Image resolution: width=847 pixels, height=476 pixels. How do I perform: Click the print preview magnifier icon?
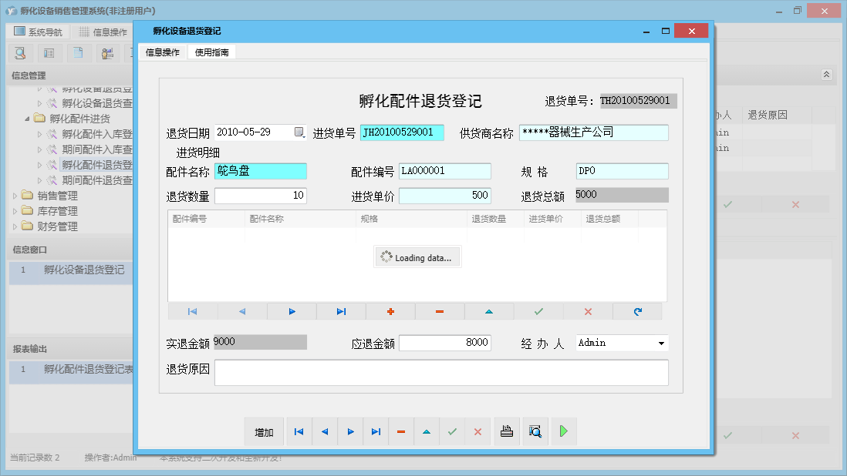(x=535, y=431)
